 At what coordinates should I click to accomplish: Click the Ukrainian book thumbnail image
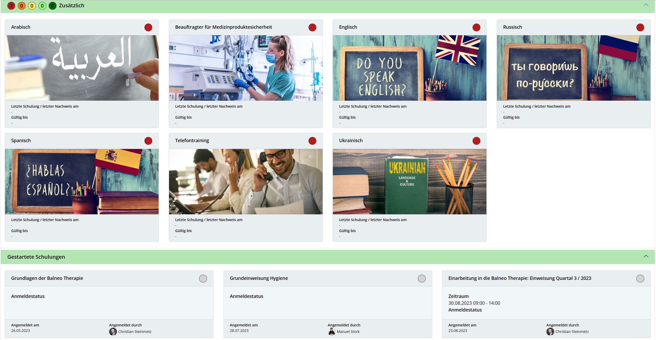click(x=410, y=182)
